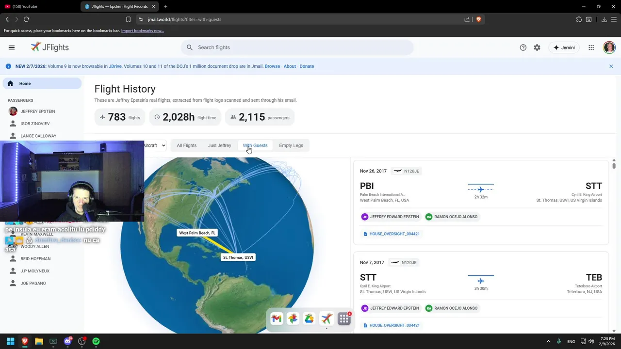Open the Browse link in banner
621x349 pixels.
click(x=272, y=66)
